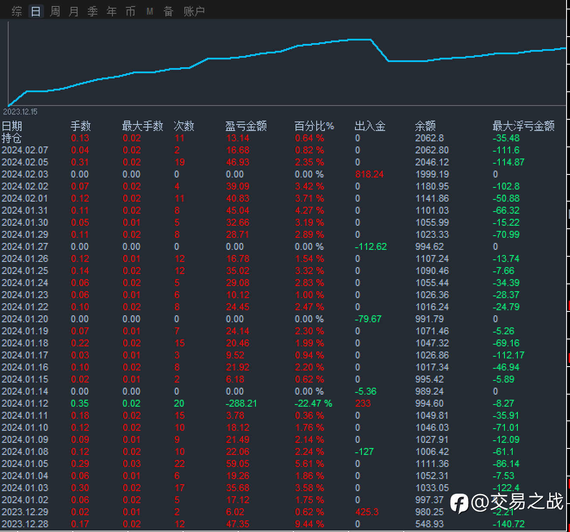The image size is (570, 532).
Task: Select the 日 daily tab
Action: tap(36, 11)
